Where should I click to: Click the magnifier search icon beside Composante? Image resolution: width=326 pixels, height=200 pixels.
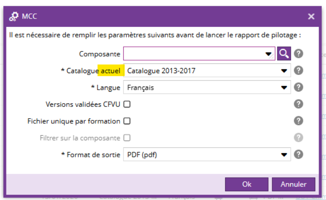[283, 54]
